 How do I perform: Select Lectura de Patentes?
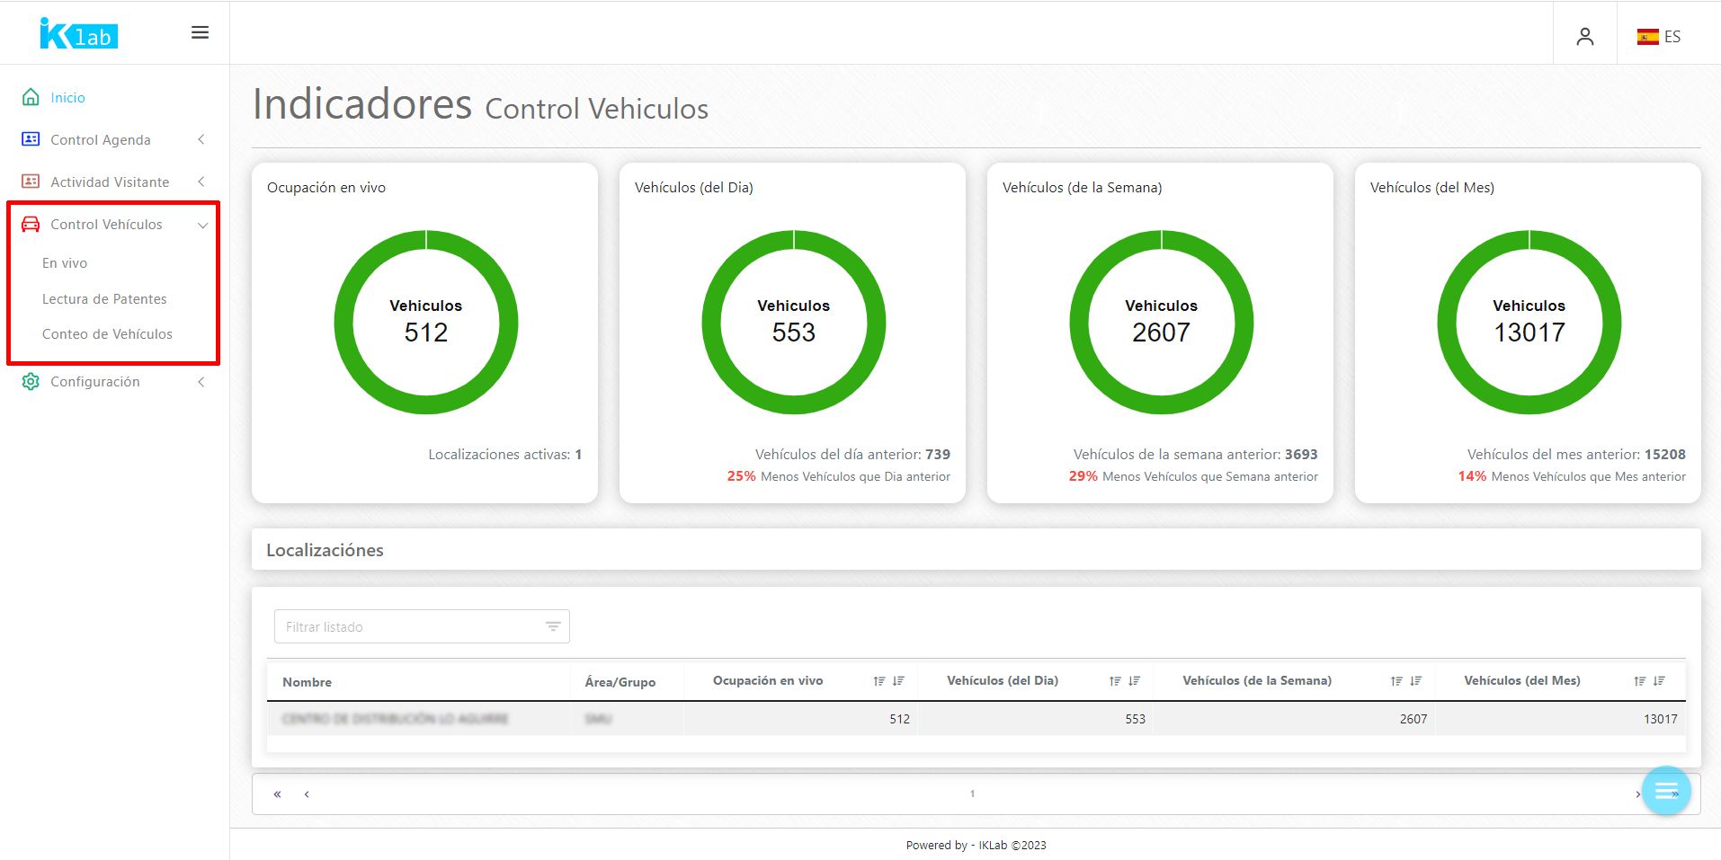point(104,299)
